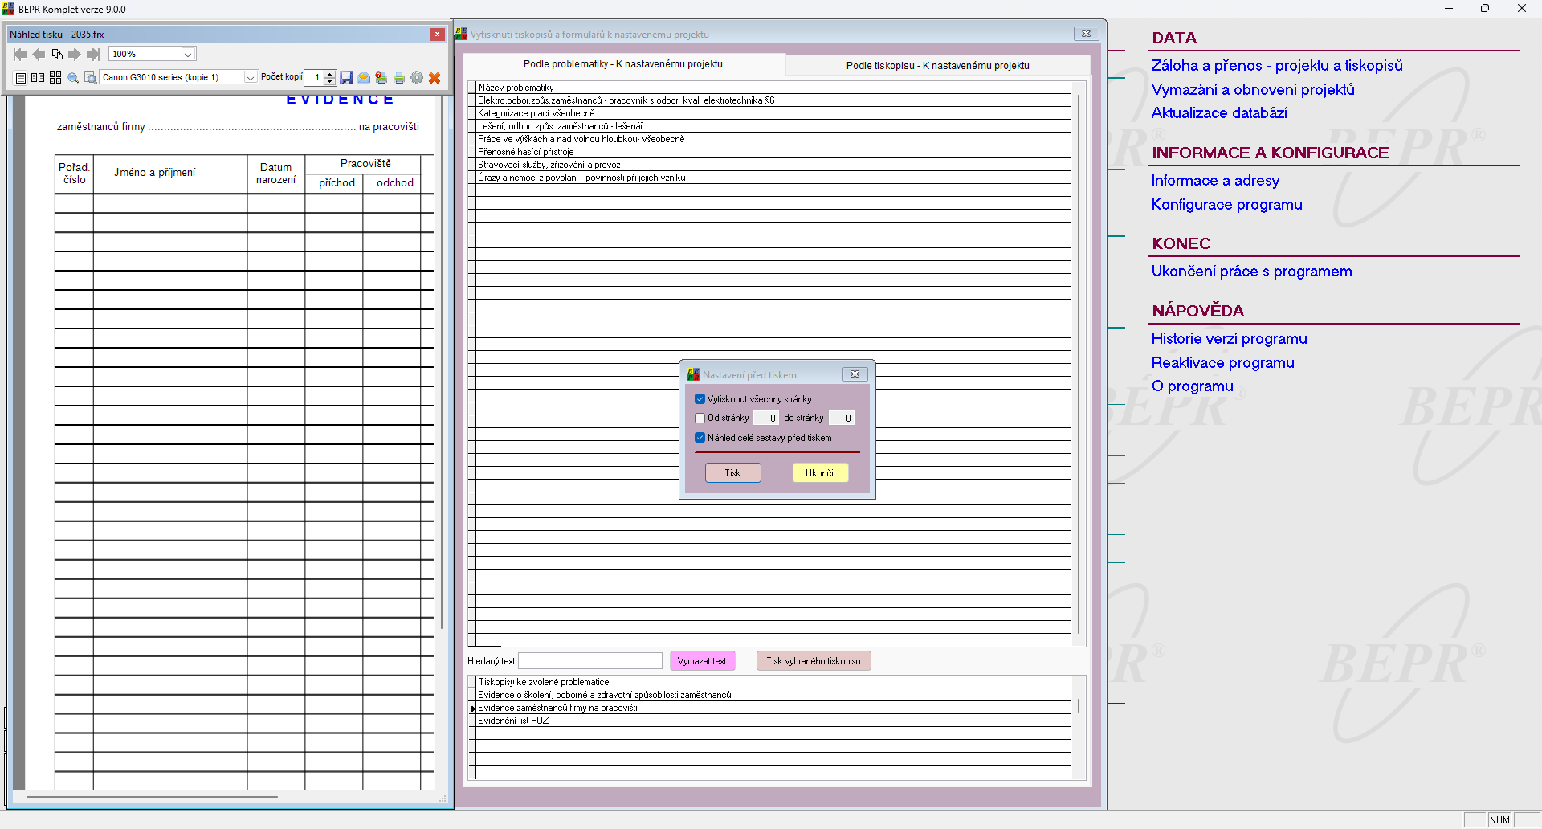
Task: Click the Od stránky number field
Action: tap(765, 418)
